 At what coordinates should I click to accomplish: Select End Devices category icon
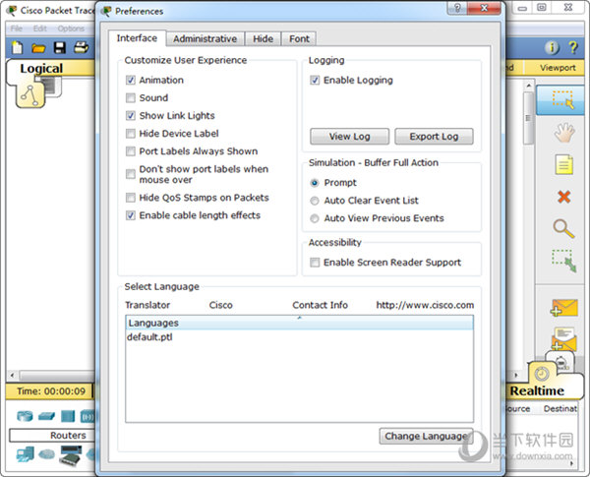tap(25, 454)
